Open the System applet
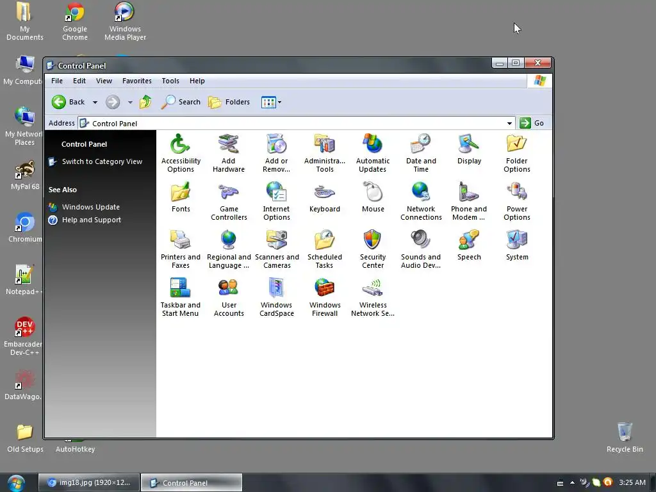 coord(517,245)
